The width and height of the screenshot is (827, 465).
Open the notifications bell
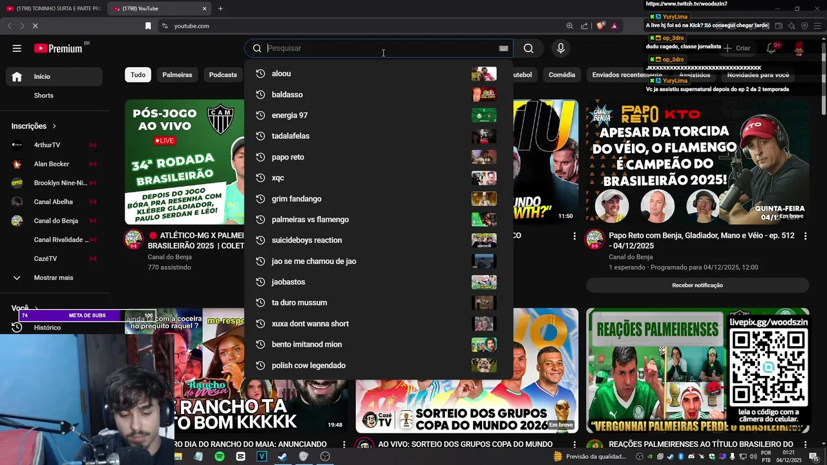771,48
